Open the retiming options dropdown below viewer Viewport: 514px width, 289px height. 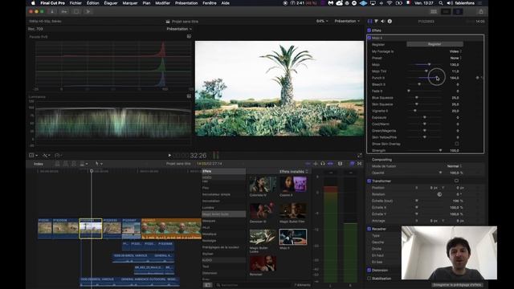[59, 155]
